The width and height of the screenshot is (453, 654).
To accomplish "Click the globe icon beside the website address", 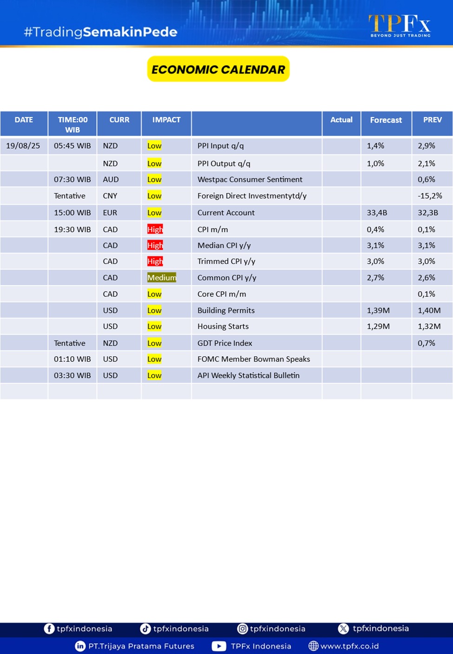I will click(314, 646).
